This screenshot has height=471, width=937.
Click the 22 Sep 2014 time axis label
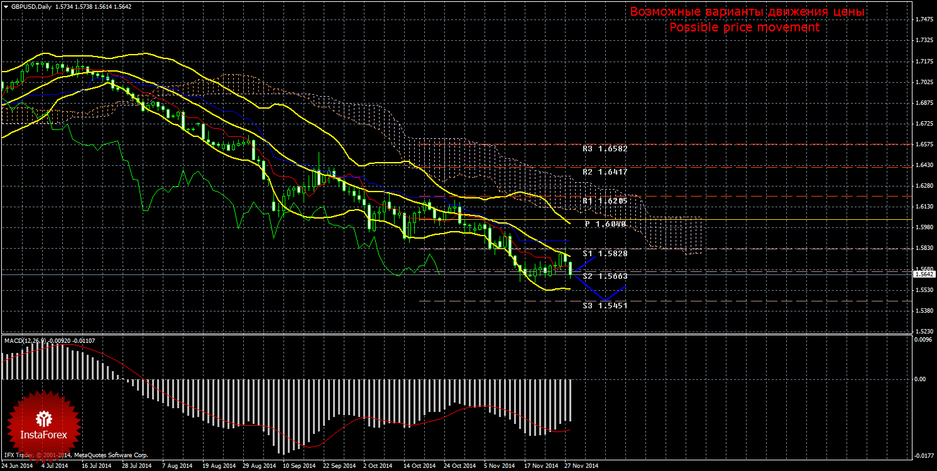tap(339, 466)
